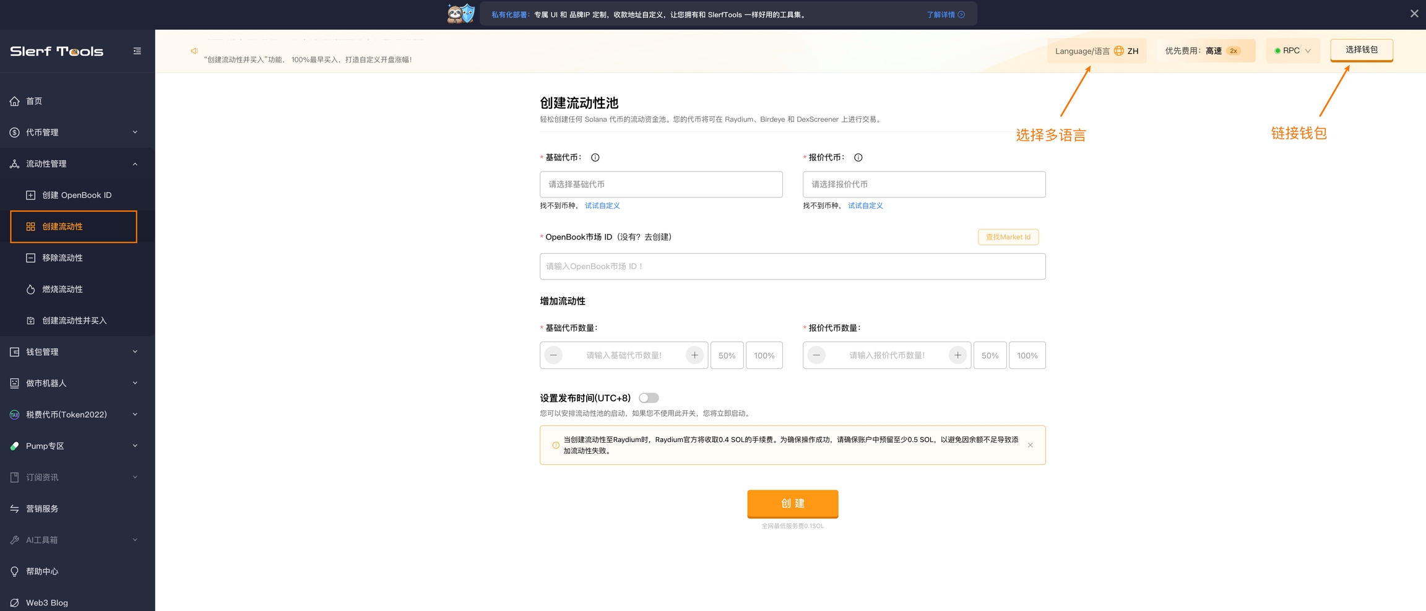Viewport: 1426px width, 611px height.
Task: Click the info icon beside 报价代币
Action: (x=858, y=157)
